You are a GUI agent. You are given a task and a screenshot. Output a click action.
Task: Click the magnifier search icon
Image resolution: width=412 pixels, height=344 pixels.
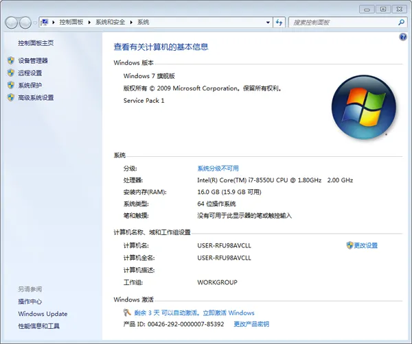click(401, 23)
